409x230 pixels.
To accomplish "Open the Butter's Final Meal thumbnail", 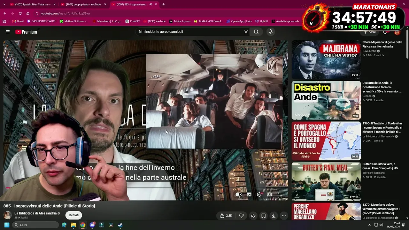I will (x=326, y=181).
